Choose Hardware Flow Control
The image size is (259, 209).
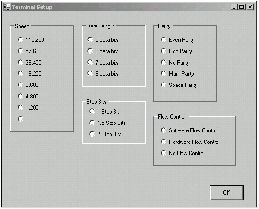pyautogui.click(x=164, y=142)
